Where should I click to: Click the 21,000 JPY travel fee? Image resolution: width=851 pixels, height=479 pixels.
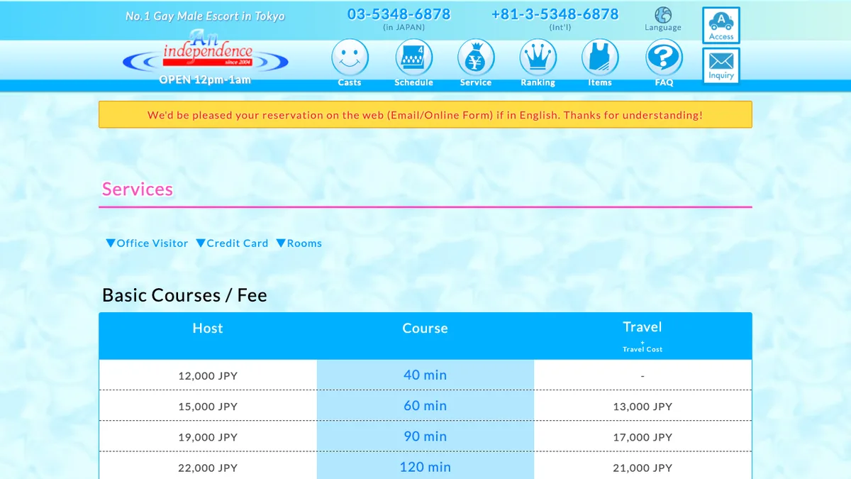pyautogui.click(x=643, y=468)
